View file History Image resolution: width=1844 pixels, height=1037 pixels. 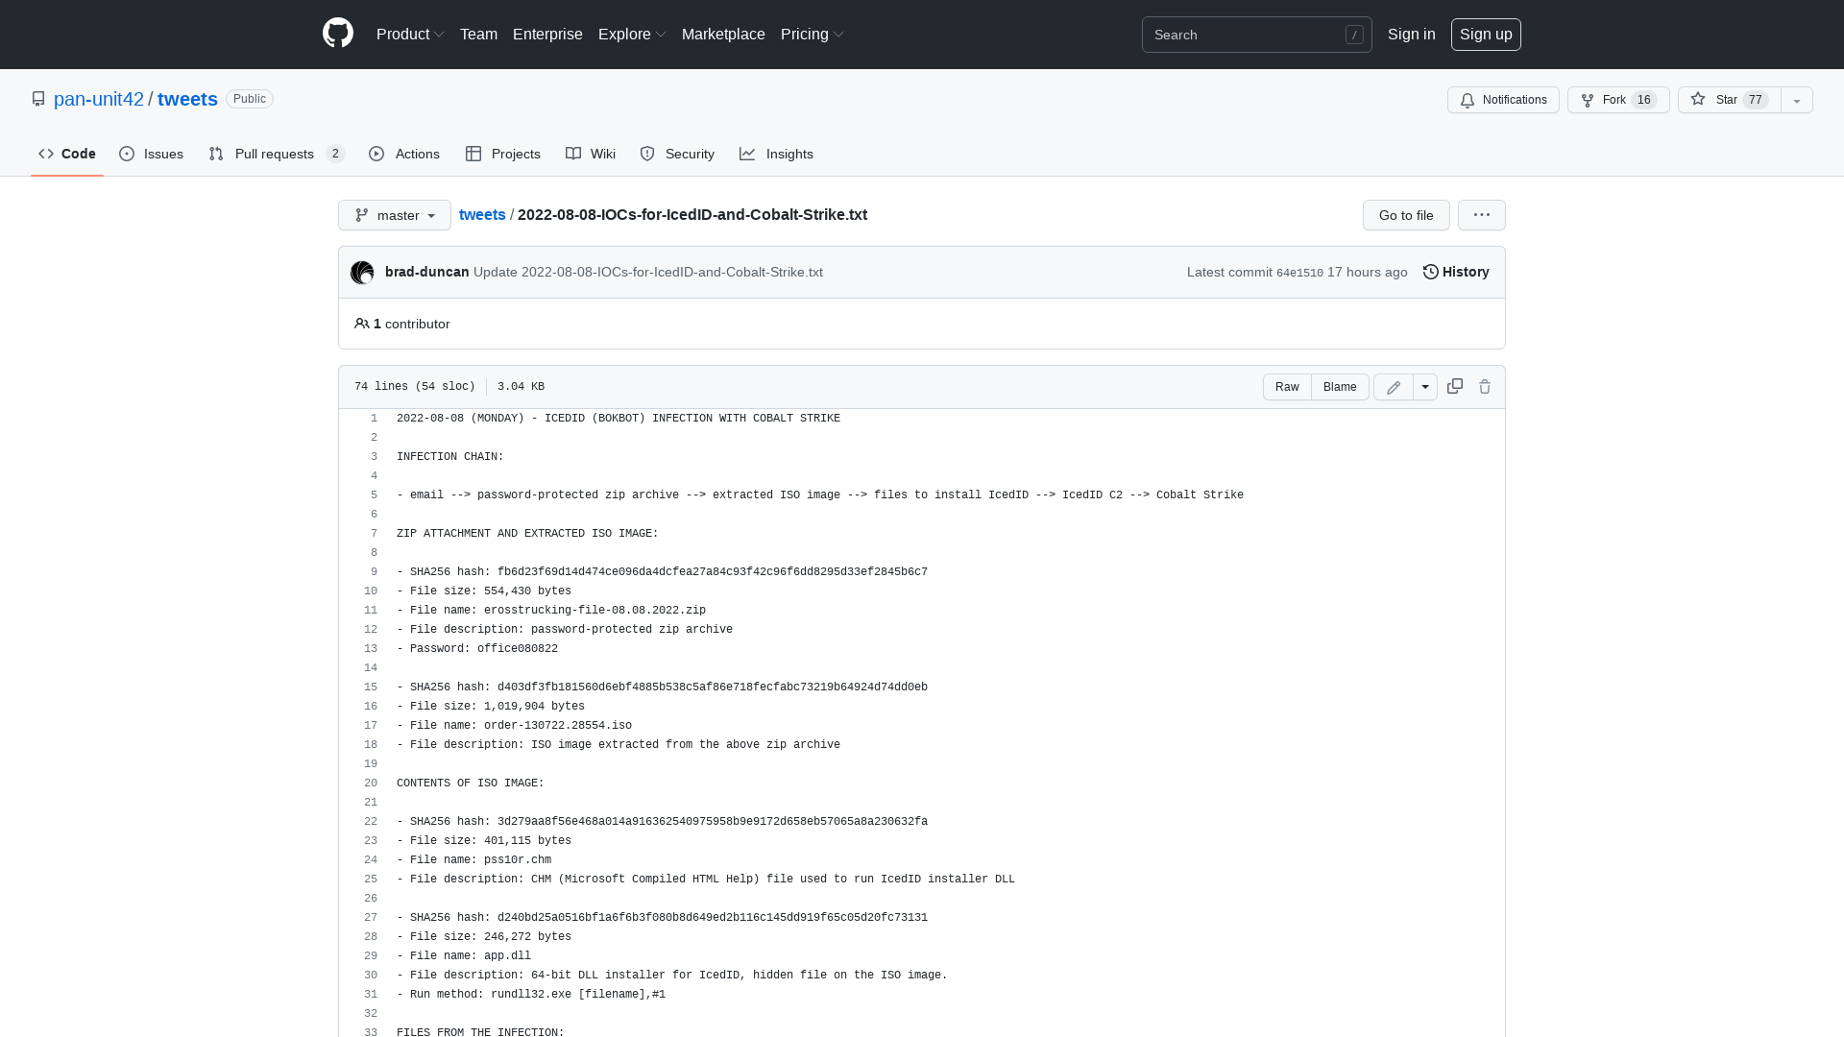1456,272
